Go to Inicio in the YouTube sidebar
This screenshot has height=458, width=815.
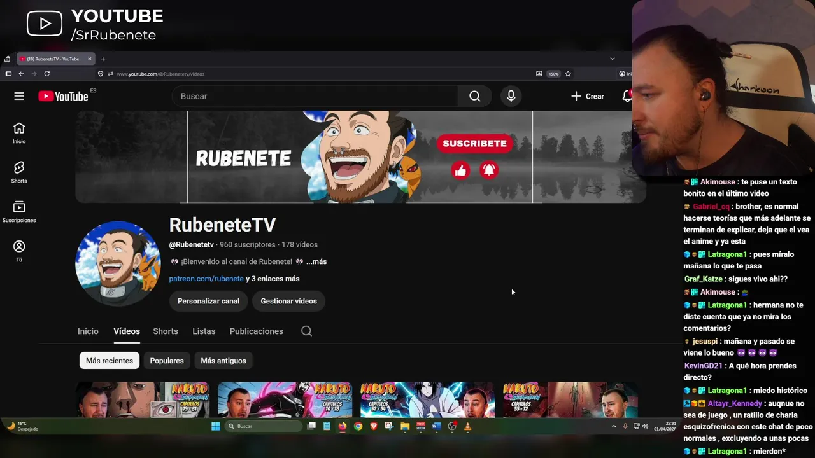(19, 133)
